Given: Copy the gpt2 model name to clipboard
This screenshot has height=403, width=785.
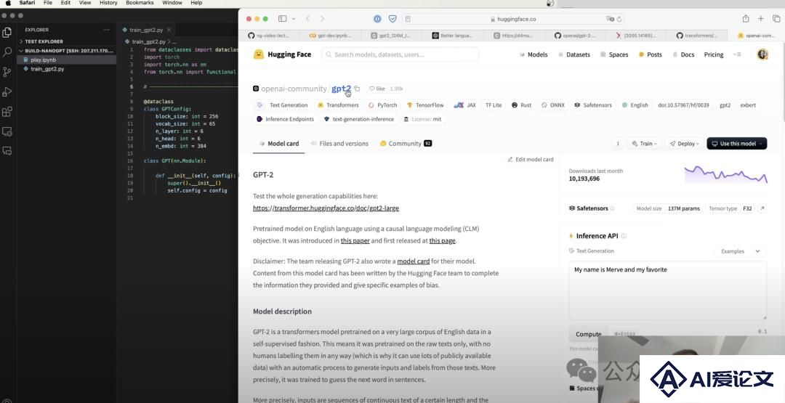Looking at the screenshot, I should [x=357, y=89].
